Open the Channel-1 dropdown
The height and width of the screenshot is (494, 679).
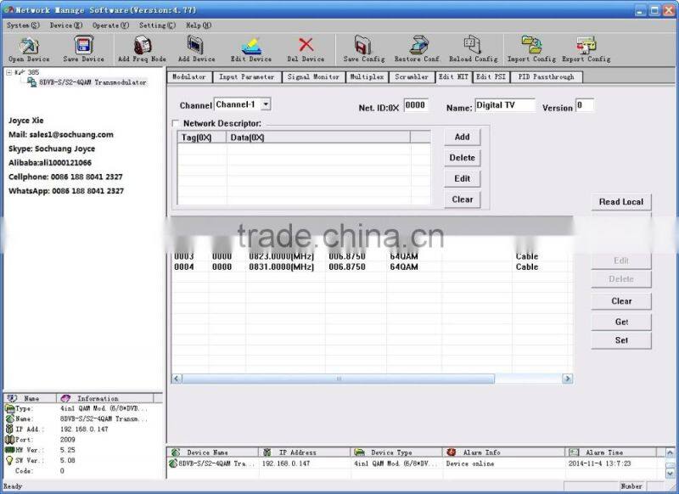(264, 104)
